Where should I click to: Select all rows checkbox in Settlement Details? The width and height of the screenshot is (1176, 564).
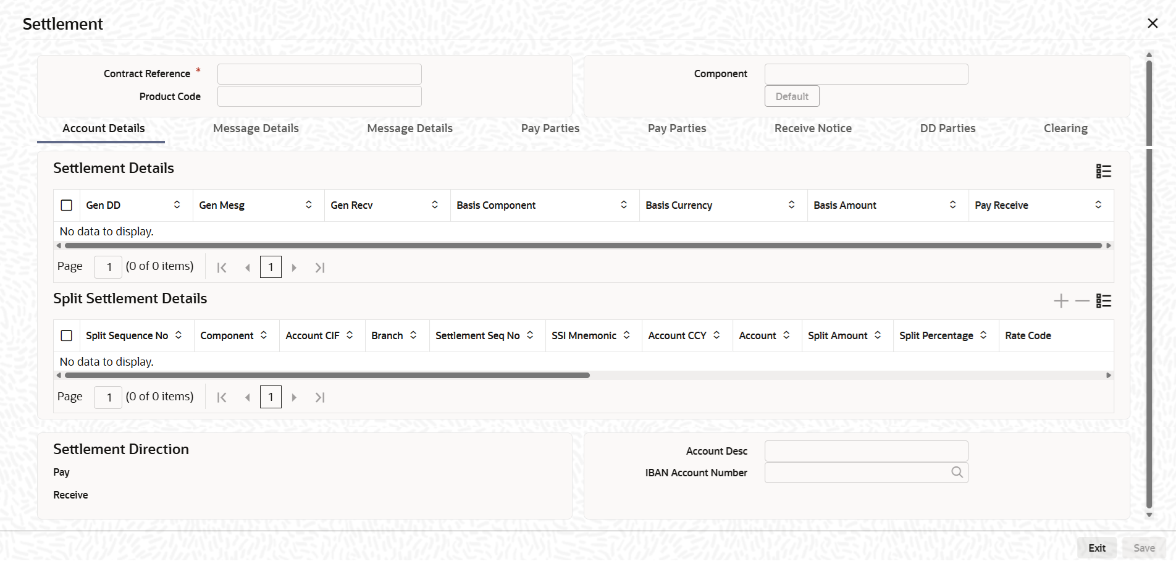[x=67, y=205]
